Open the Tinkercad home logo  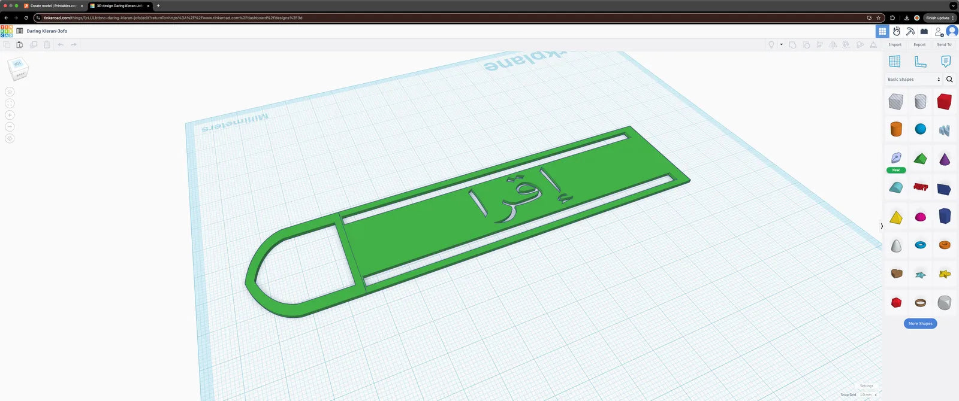coord(7,31)
